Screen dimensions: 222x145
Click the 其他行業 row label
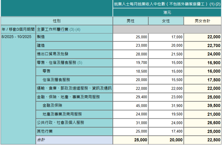point(74,131)
